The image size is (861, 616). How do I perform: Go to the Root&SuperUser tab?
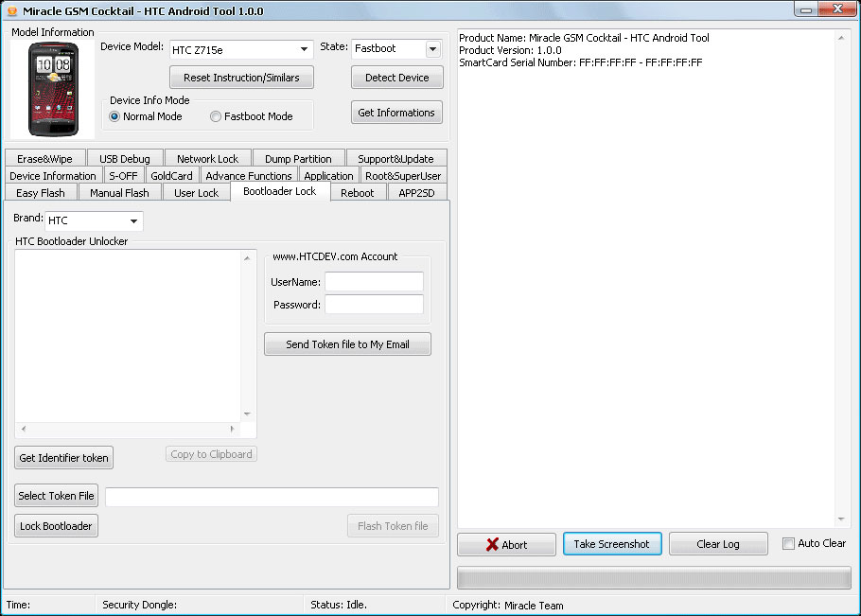click(x=403, y=176)
